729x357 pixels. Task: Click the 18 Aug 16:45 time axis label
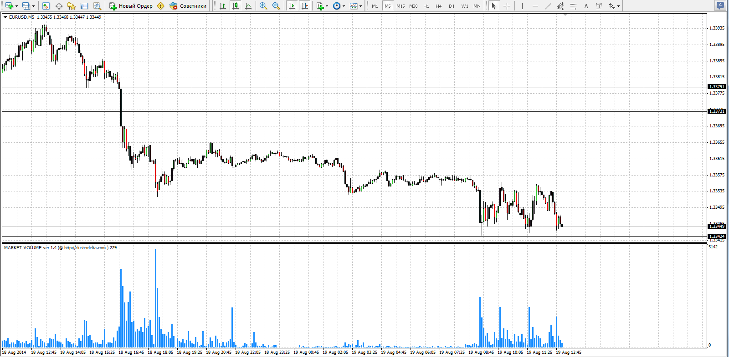point(131,352)
